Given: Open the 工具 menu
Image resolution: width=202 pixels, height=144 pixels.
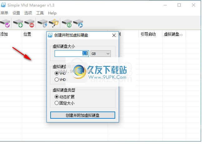Looking at the screenshot, I should pos(40,13).
